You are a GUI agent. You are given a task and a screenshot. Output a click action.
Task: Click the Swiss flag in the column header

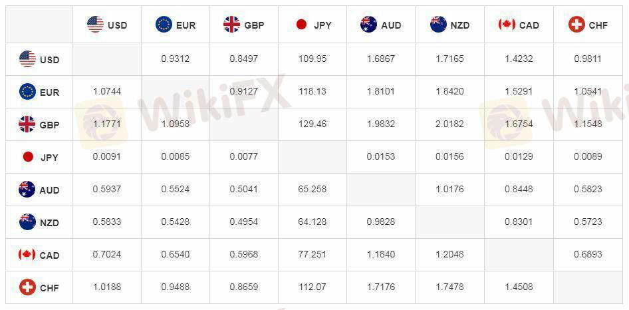[x=576, y=25]
